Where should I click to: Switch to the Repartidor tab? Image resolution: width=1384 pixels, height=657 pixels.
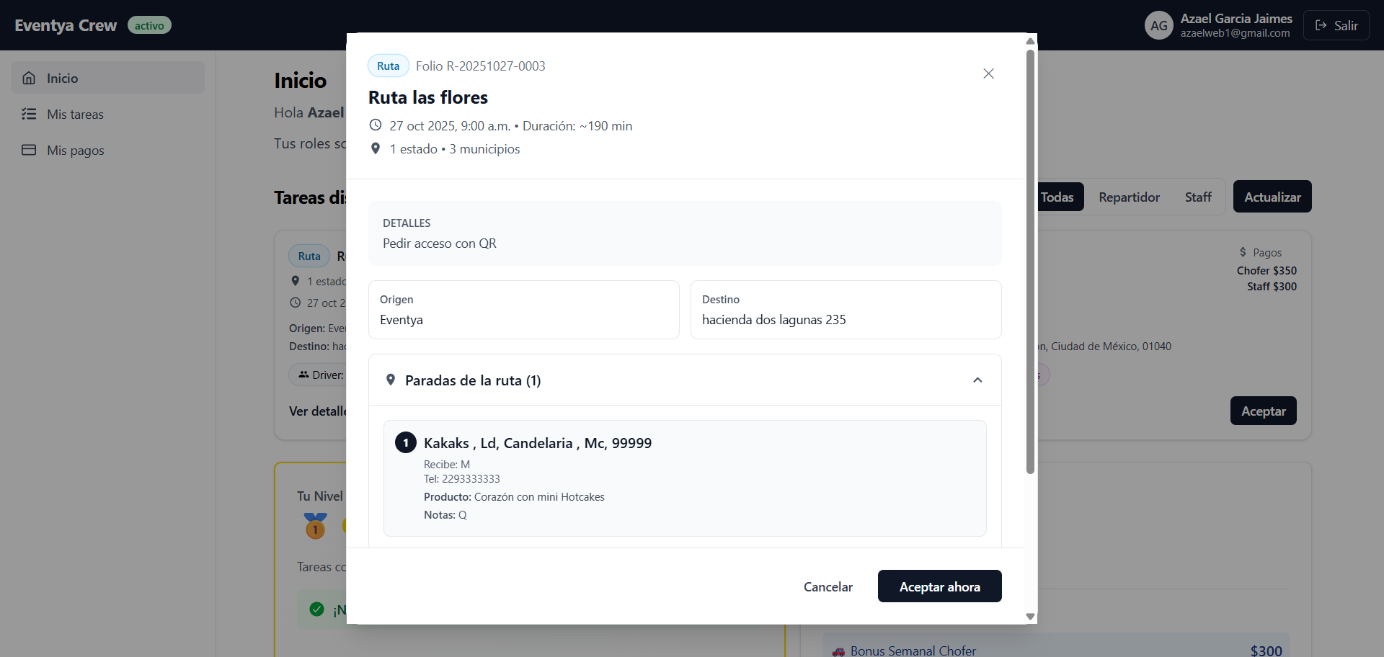(1128, 196)
